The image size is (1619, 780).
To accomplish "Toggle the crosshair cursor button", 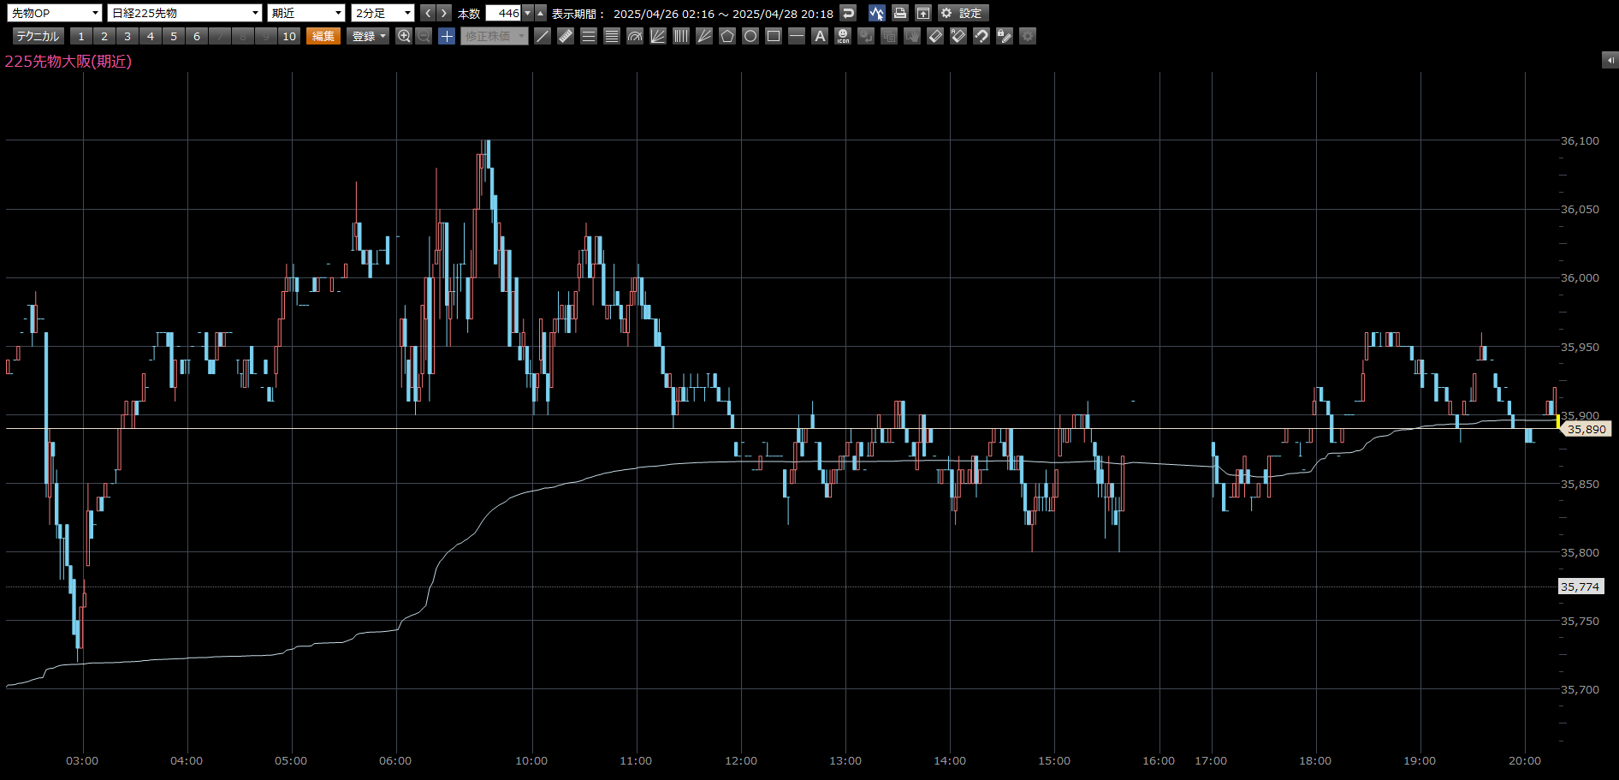I will [447, 36].
